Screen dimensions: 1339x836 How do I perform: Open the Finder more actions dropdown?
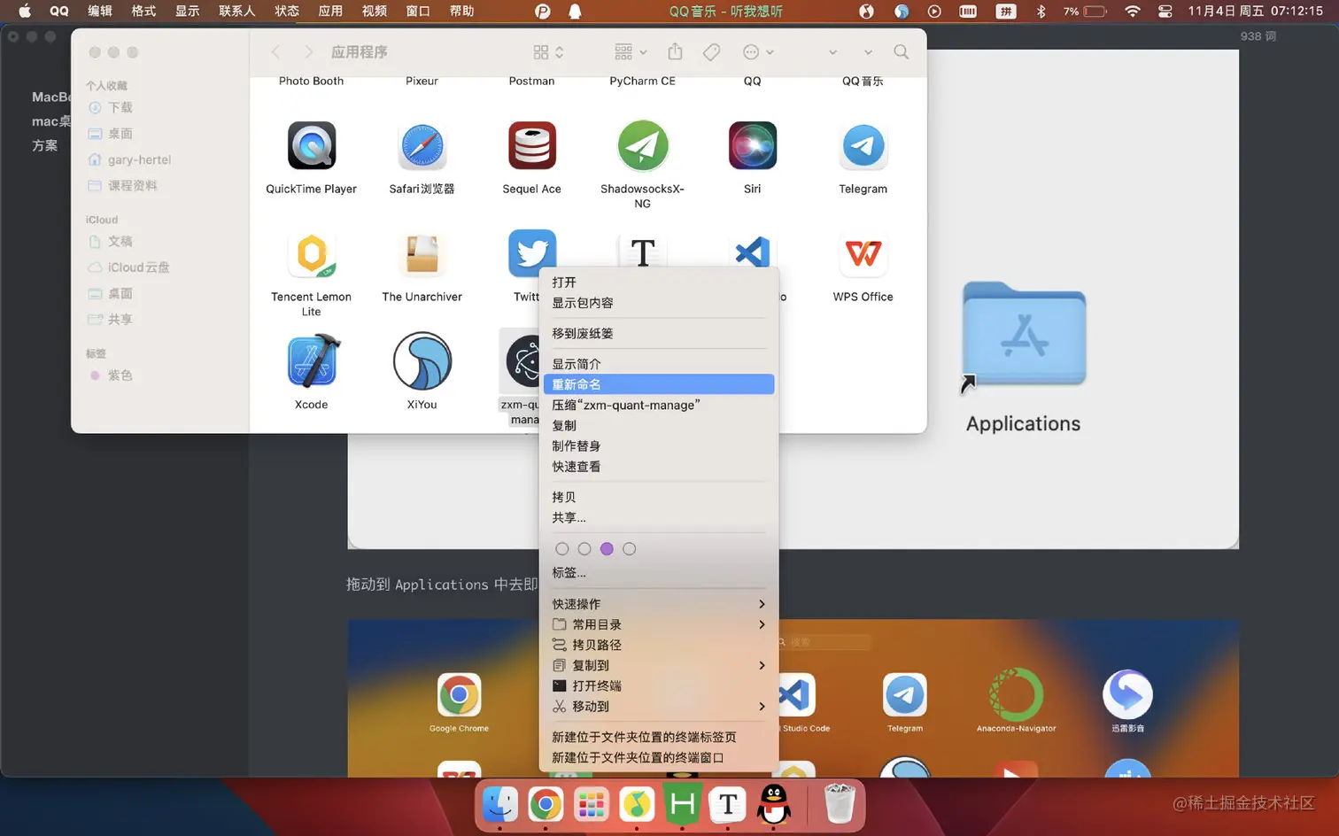[758, 52]
